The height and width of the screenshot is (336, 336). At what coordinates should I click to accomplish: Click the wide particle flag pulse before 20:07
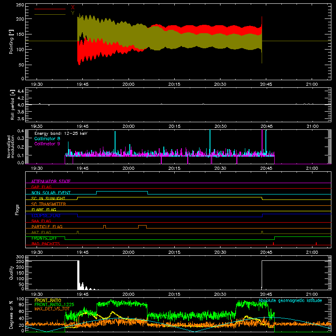[x=142, y=227]
